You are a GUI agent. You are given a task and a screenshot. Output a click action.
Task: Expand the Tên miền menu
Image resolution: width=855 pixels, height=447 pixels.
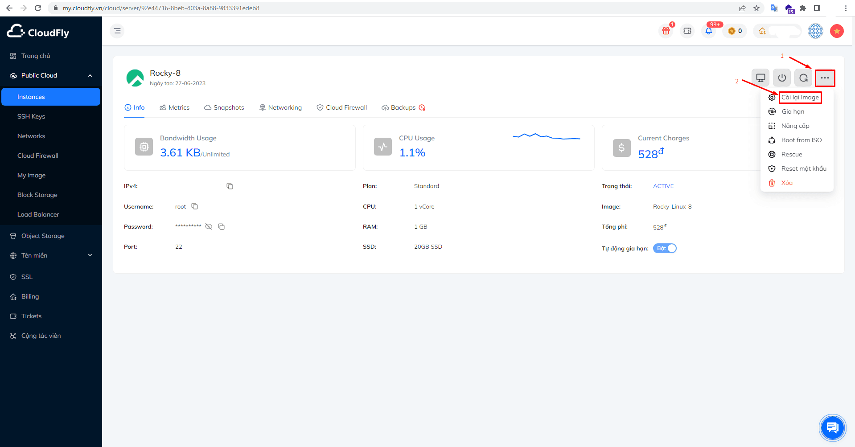pyautogui.click(x=90, y=255)
